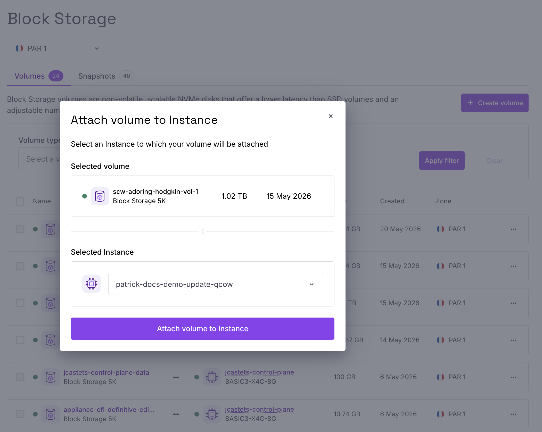
Task: Click the attachment link icon in 10.74 GB row
Action: point(176,414)
